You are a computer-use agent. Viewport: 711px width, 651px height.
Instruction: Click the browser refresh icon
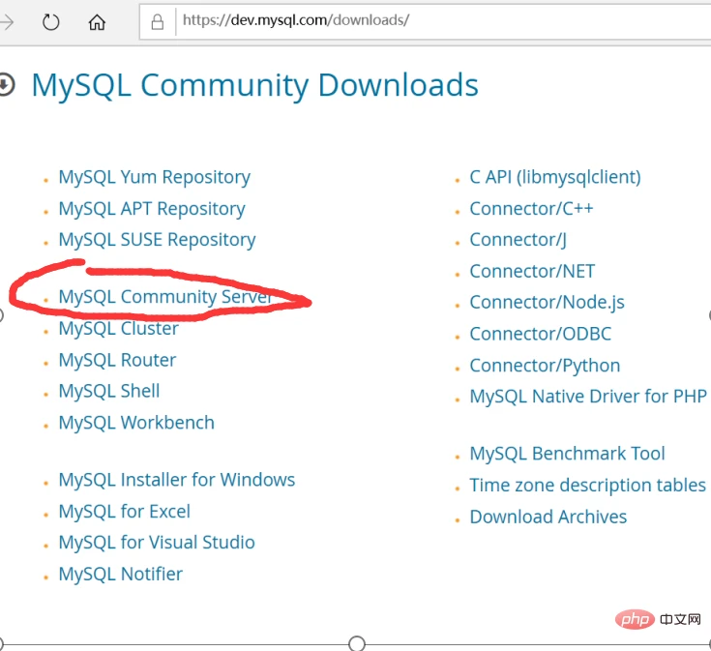50,21
